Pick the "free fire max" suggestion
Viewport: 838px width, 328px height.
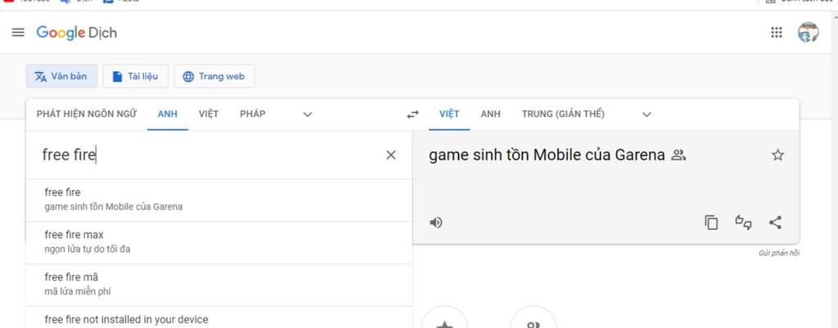coord(74,241)
